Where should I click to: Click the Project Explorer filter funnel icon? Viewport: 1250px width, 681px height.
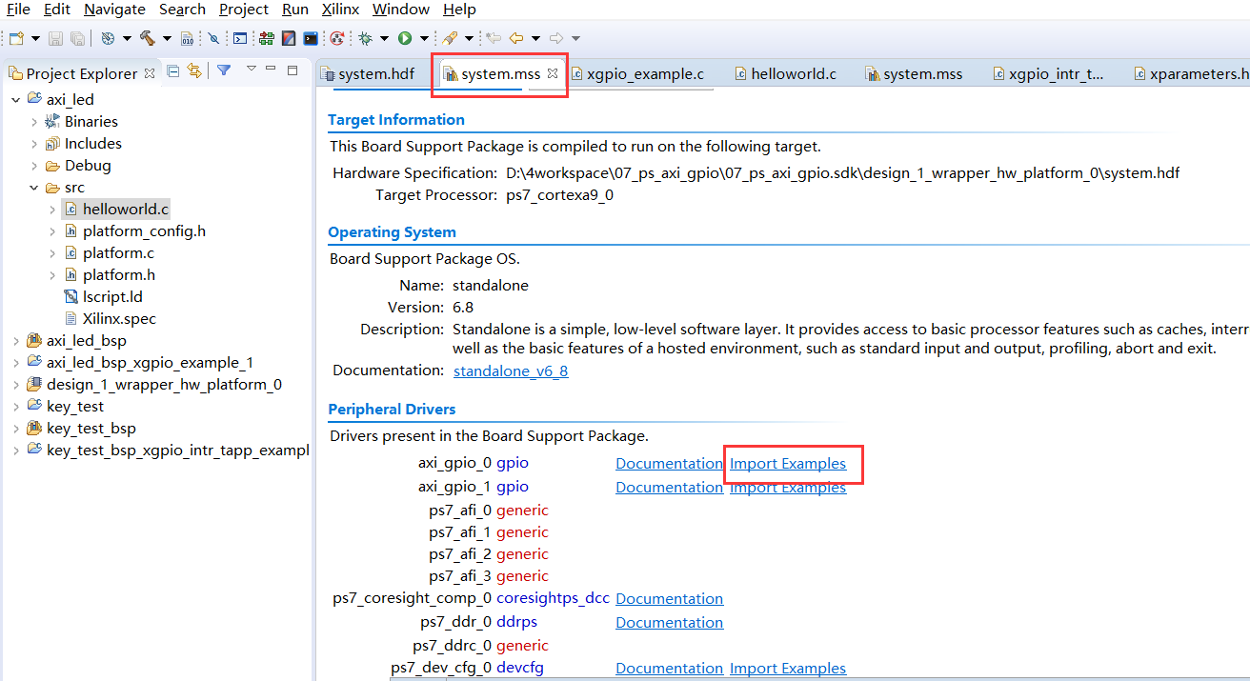click(x=224, y=70)
